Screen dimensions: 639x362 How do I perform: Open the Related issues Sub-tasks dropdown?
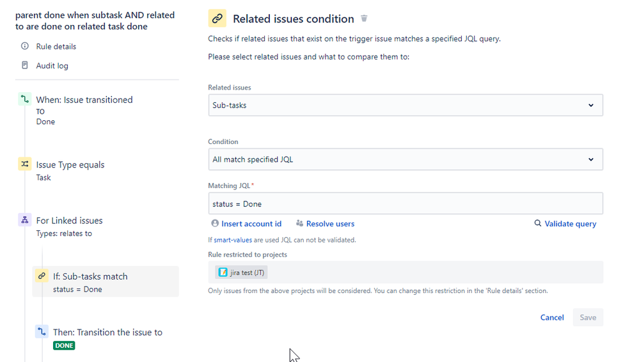(405, 105)
